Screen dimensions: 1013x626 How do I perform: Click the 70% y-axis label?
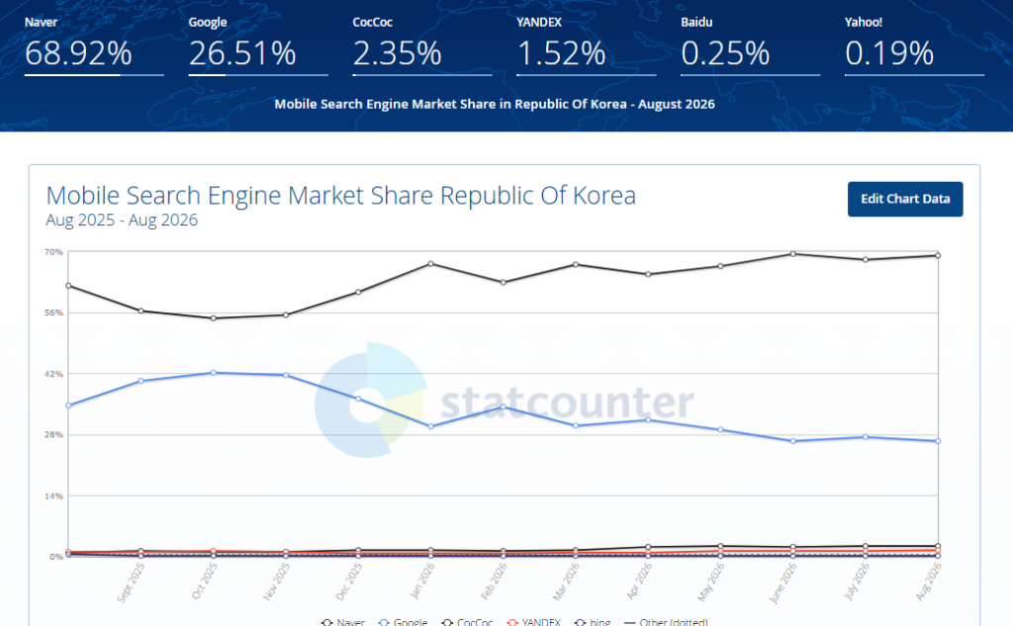pyautogui.click(x=53, y=252)
